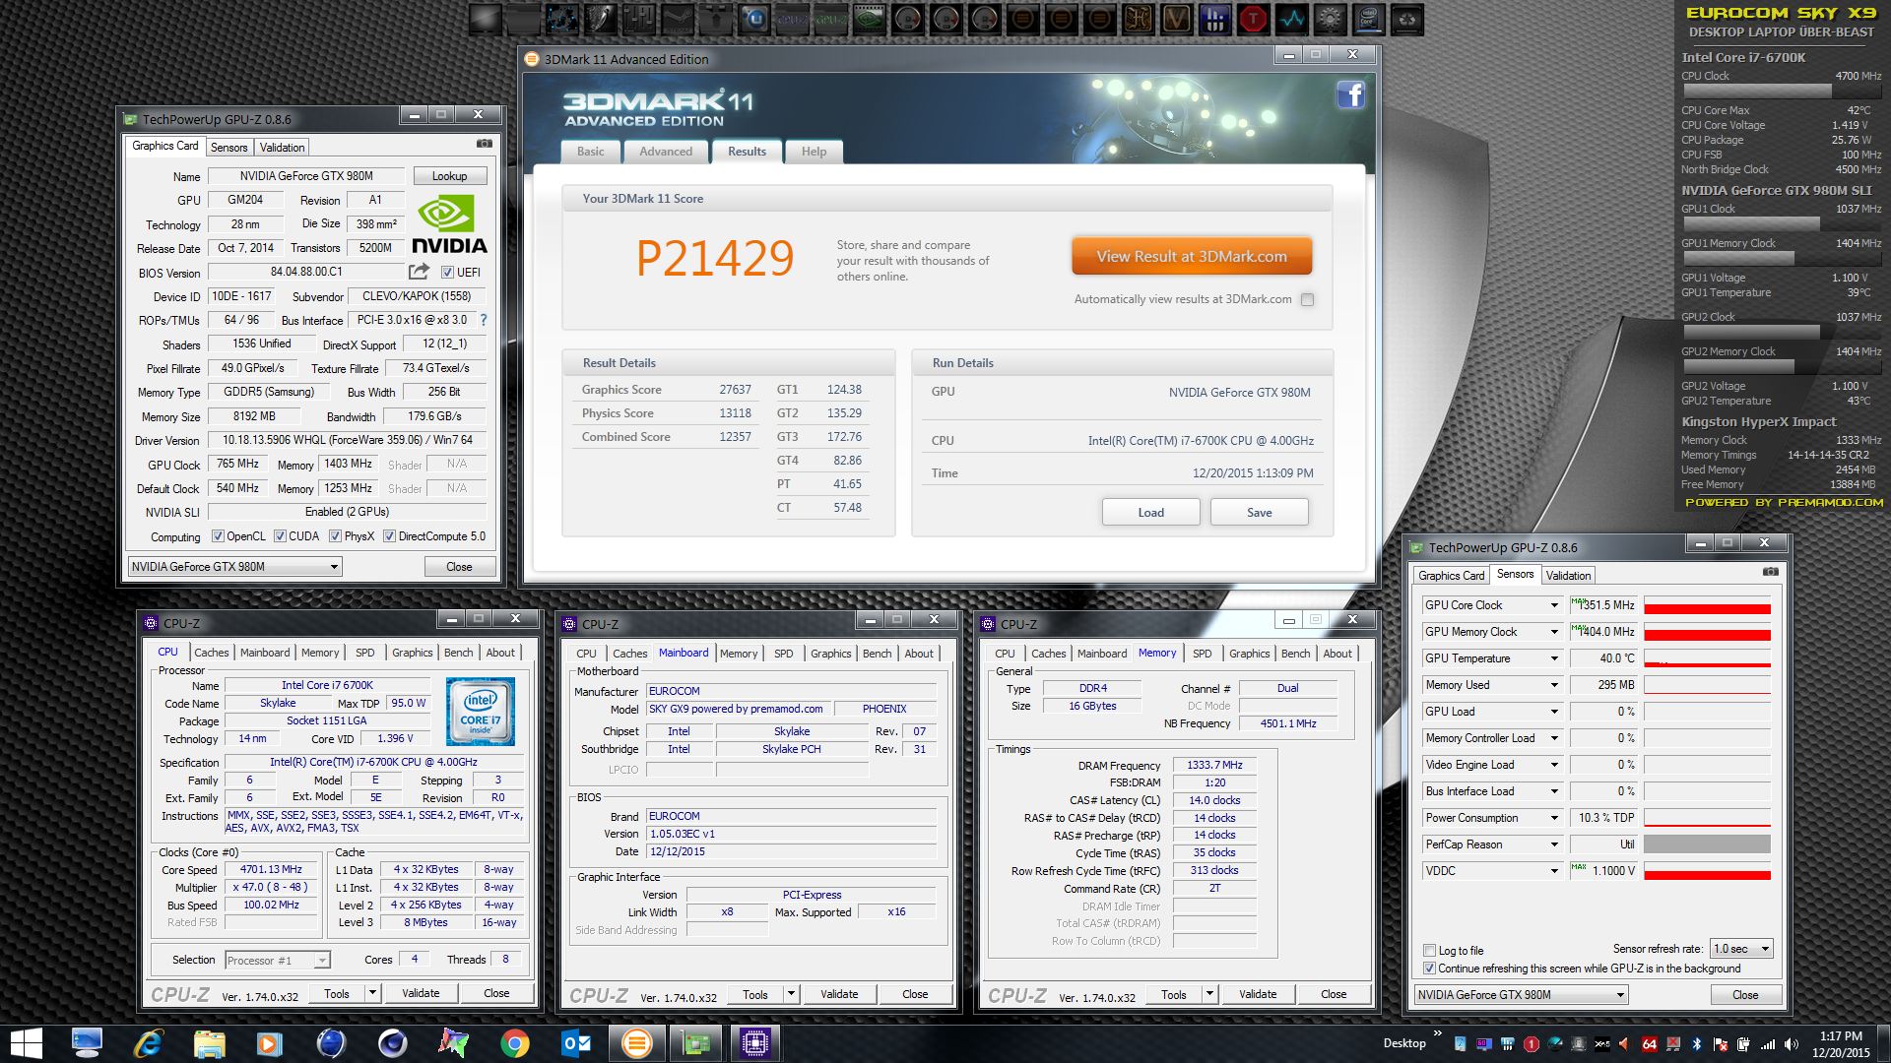1891x1063 pixels.
Task: Click the 84.04.88.00.C1 BIOS Version field
Action: click(306, 272)
